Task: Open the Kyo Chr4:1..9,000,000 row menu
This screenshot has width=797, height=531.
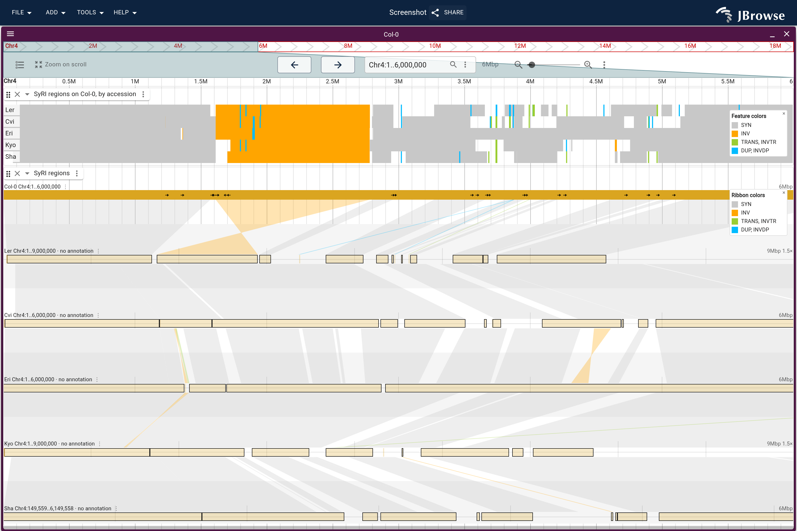Action: tap(100, 444)
